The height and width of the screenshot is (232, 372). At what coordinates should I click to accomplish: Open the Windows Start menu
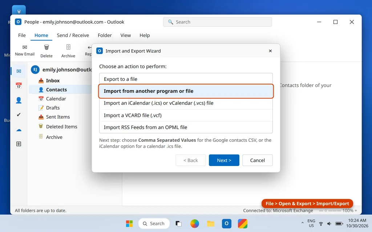[x=129, y=223]
